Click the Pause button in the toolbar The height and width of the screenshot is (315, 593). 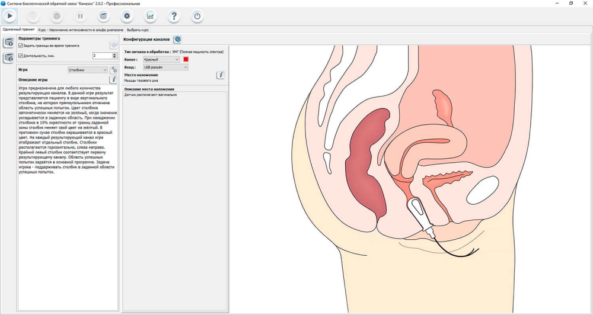tap(80, 16)
